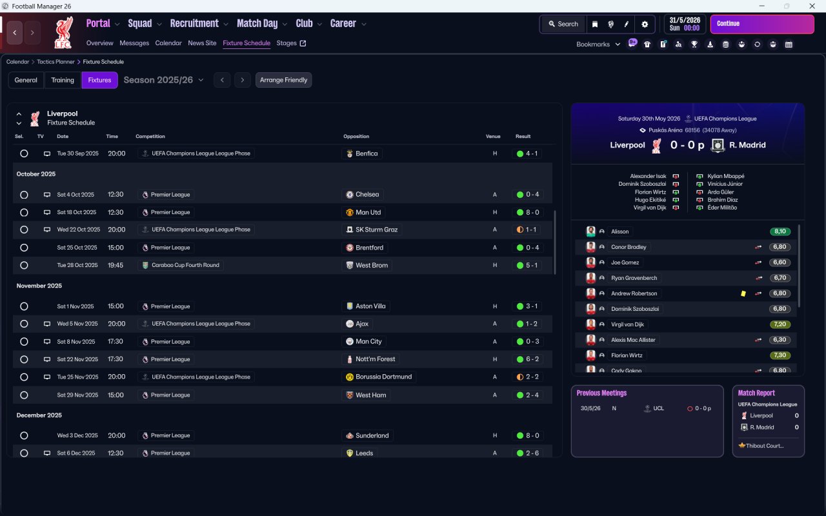Open the calendar grid icon in bookmarks bar
The width and height of the screenshot is (826, 516).
coord(789,45)
